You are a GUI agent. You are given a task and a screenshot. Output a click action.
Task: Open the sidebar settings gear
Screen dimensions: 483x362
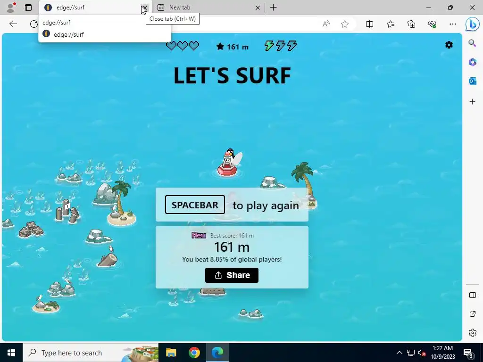point(472,333)
